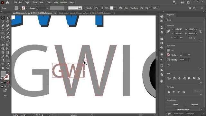Open the rotation angle dropdown in Transform
The image size is (206, 116).
coord(181,37)
